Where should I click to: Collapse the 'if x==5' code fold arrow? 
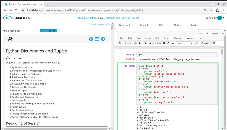point(137,69)
